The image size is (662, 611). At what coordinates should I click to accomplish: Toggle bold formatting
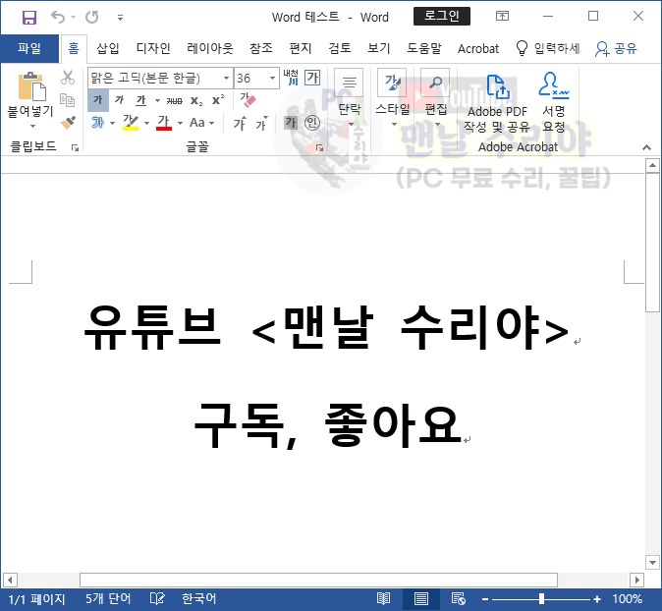[x=98, y=100]
